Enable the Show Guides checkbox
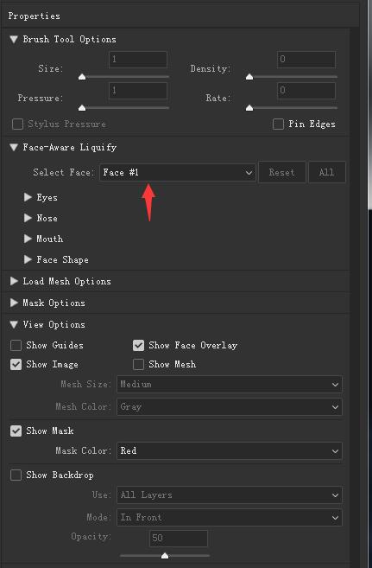Image resolution: width=372 pixels, height=568 pixels. 16,345
